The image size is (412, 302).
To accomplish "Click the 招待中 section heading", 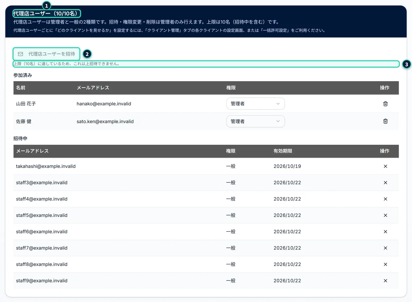I will 20,138.
